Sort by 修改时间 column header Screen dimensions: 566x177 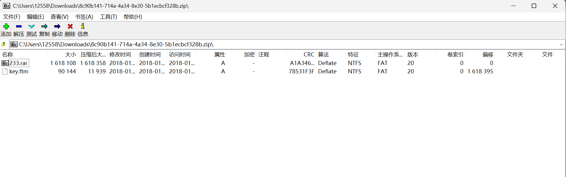[122, 55]
